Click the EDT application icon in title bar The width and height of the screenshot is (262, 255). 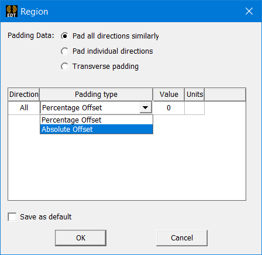(x=12, y=11)
